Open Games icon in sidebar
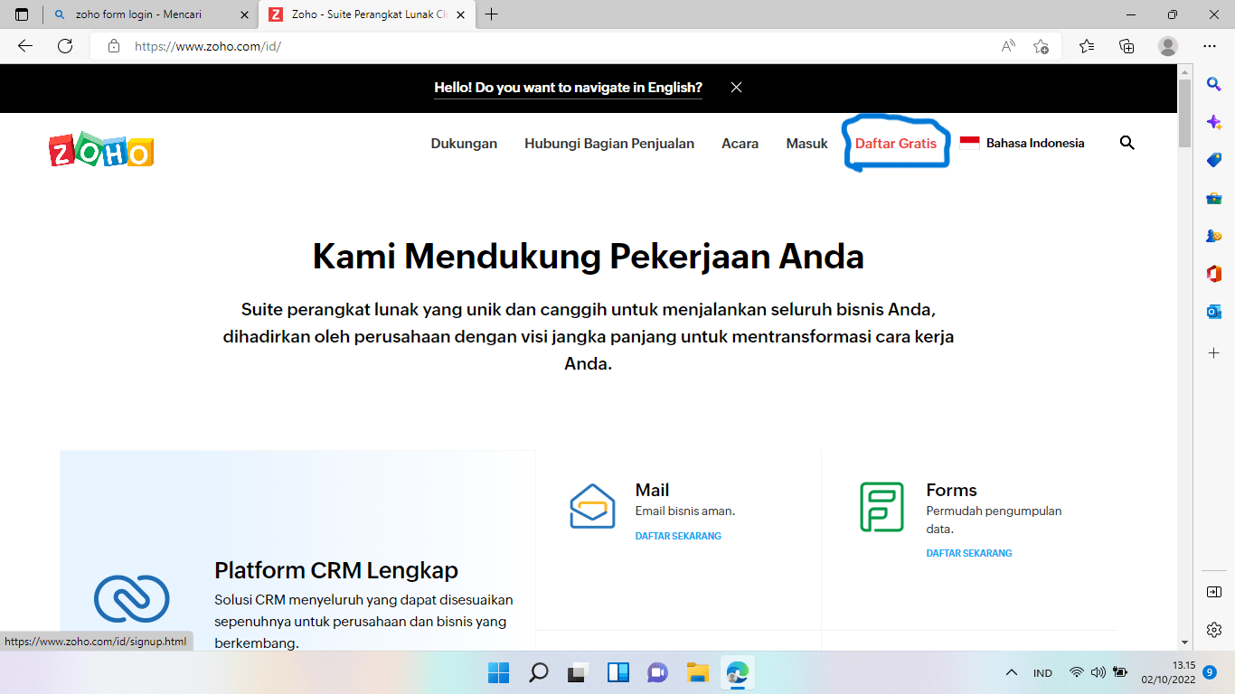Screen dimensions: 1235x694 point(1214,236)
